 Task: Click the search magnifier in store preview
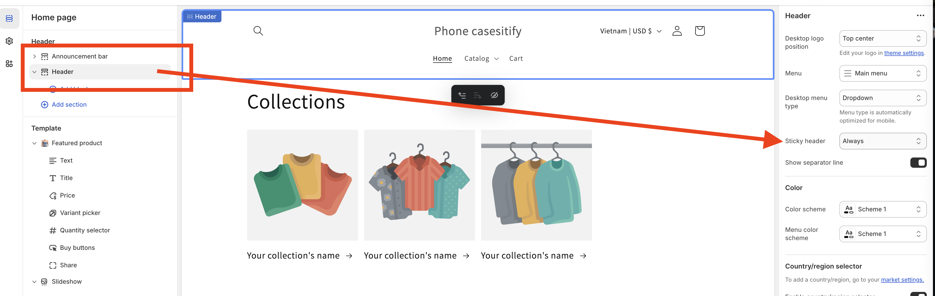258,31
